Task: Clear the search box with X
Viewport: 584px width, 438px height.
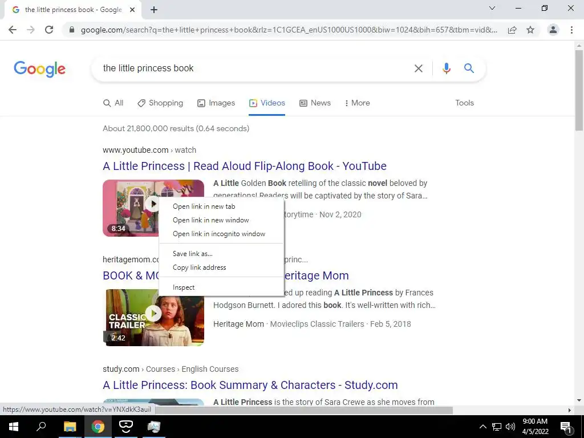Action: pyautogui.click(x=418, y=68)
